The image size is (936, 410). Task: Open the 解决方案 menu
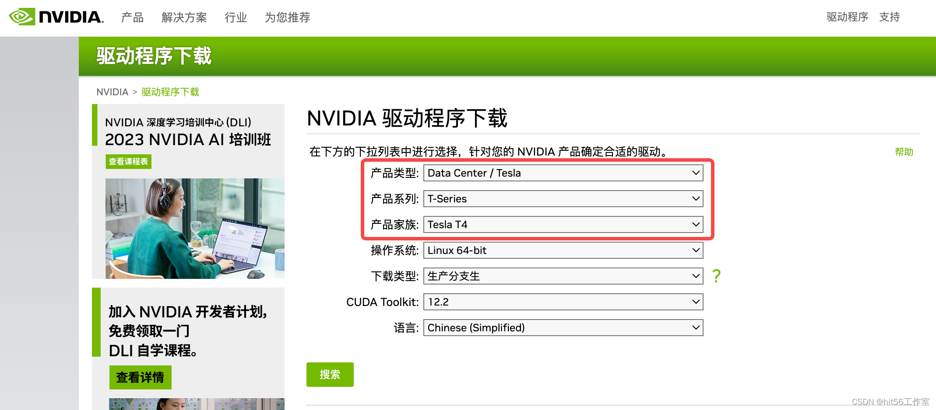[184, 17]
